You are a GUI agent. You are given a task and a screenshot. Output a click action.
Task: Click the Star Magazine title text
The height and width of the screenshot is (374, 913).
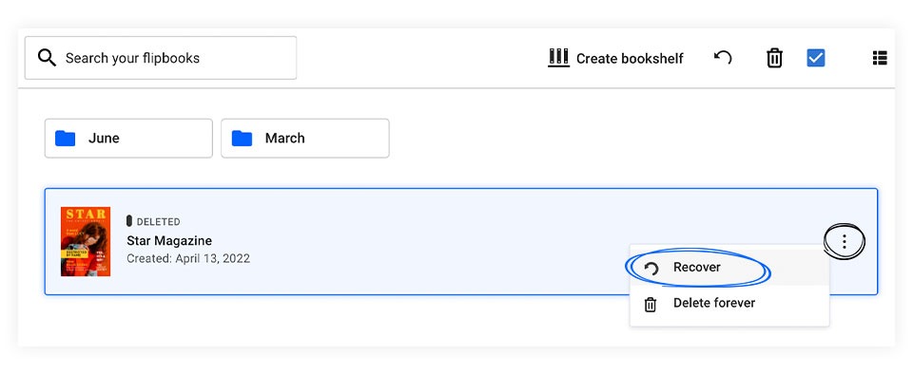click(169, 240)
